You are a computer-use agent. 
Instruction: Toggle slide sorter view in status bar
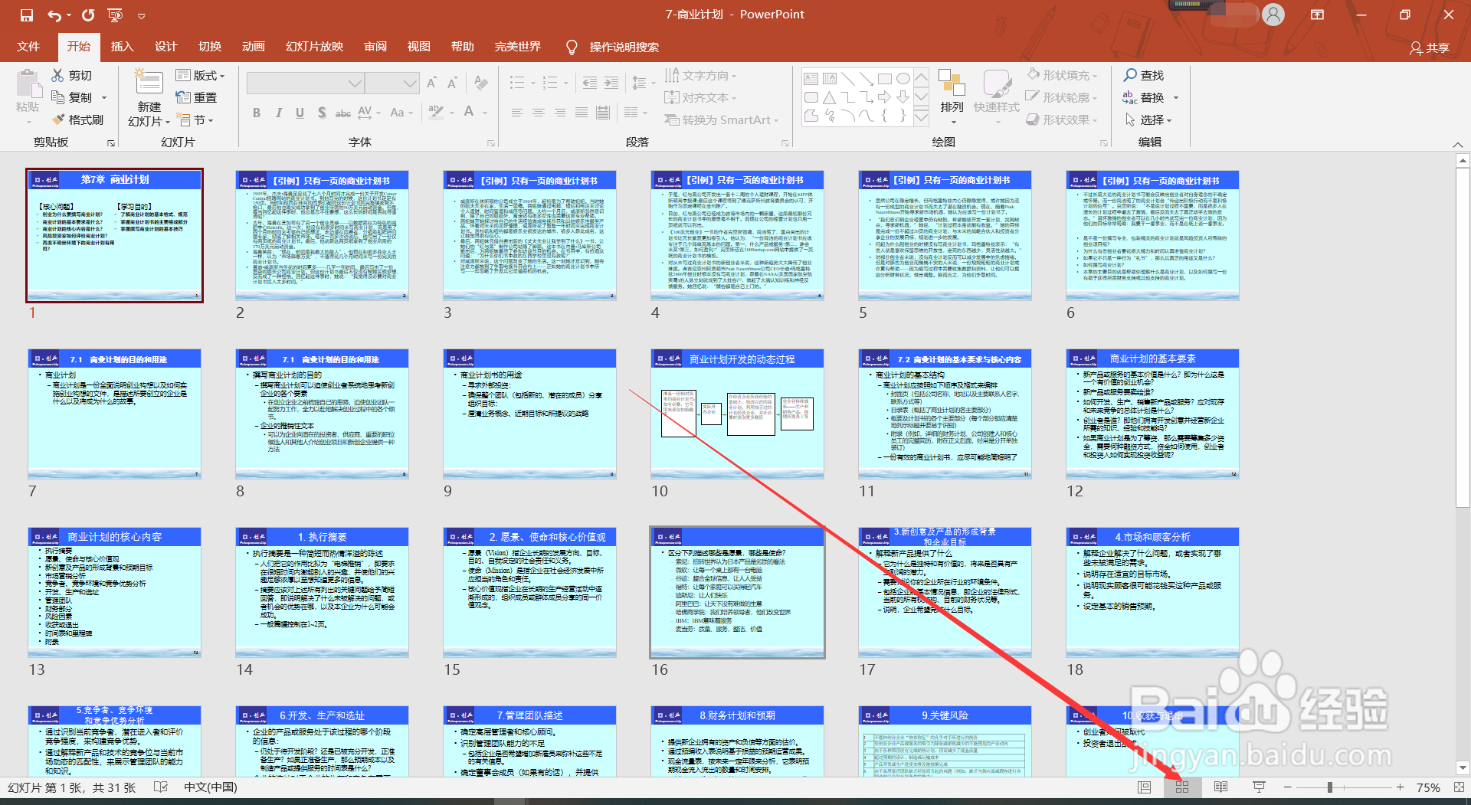click(1182, 787)
